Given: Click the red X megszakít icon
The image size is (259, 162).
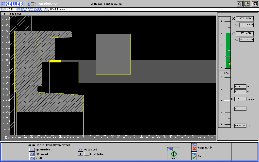Looking at the screenshot, I should tap(194, 148).
